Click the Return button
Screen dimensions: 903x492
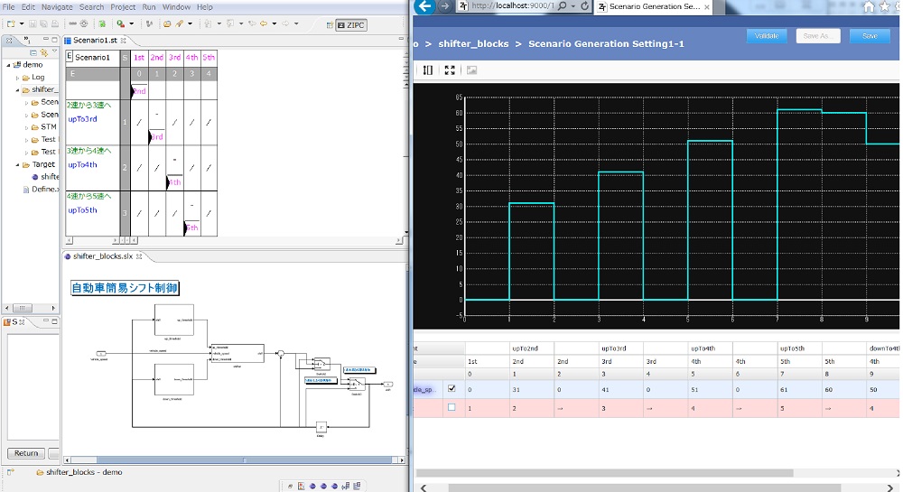coord(26,453)
